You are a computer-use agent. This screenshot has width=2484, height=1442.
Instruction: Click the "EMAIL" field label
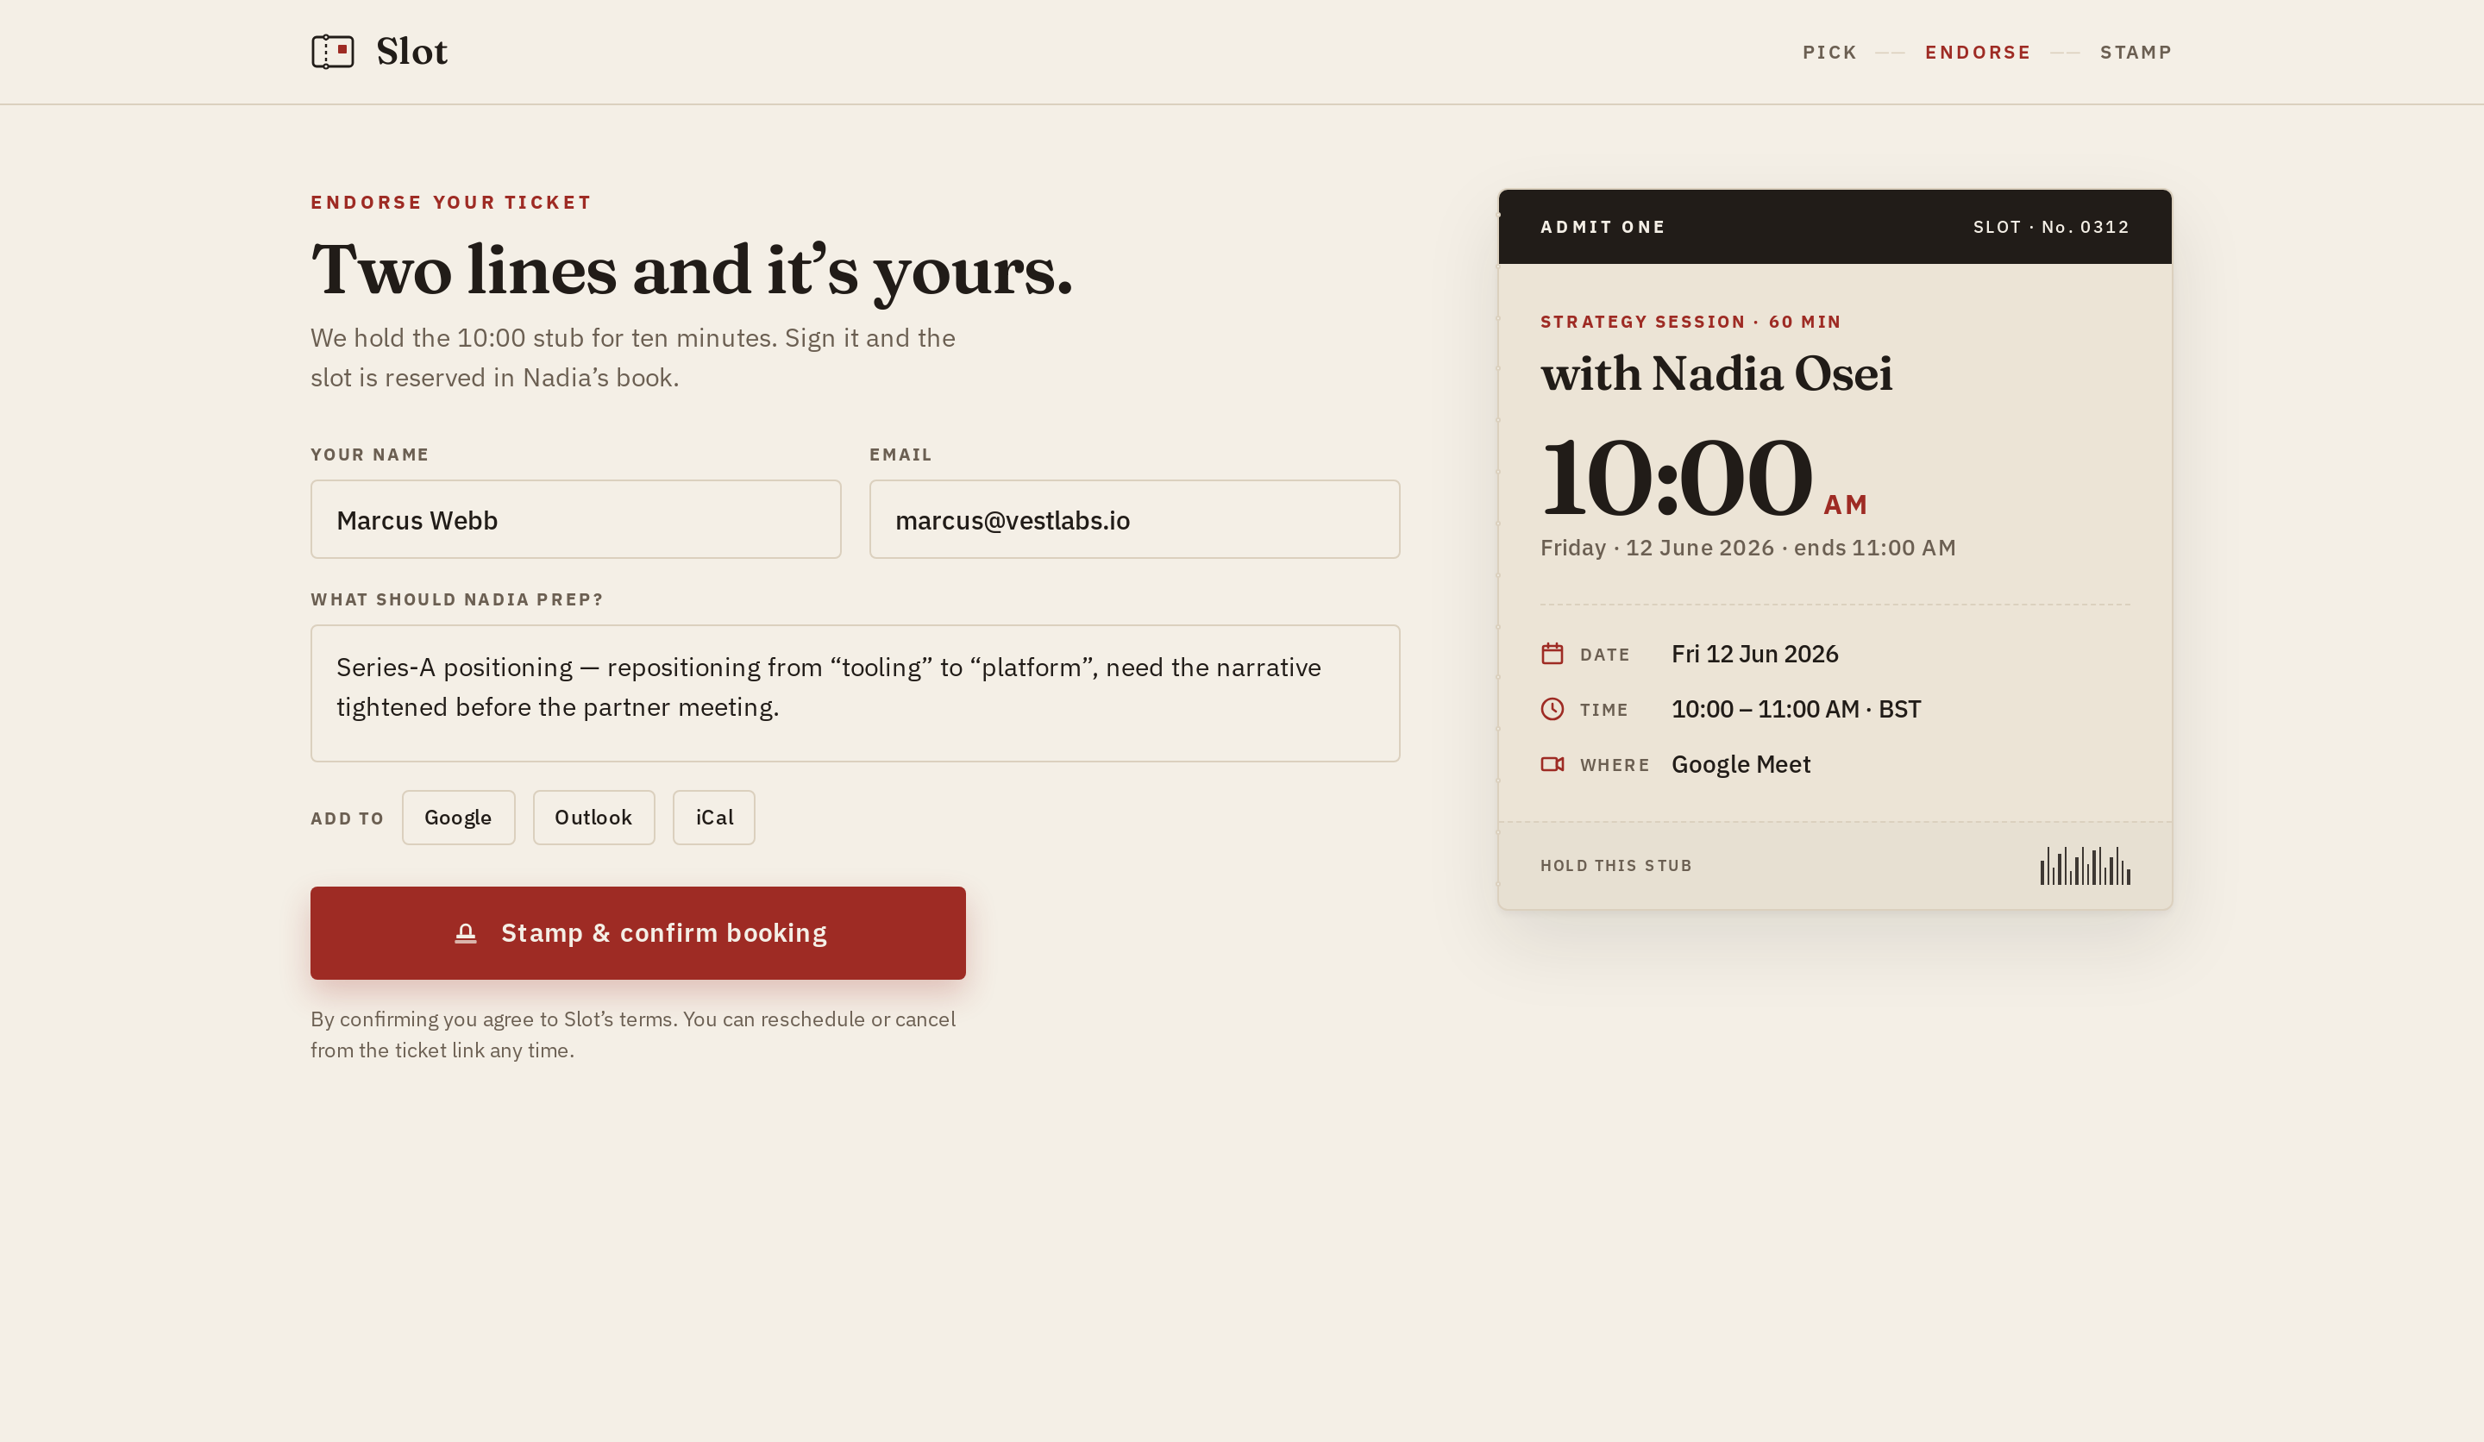tap(900, 455)
